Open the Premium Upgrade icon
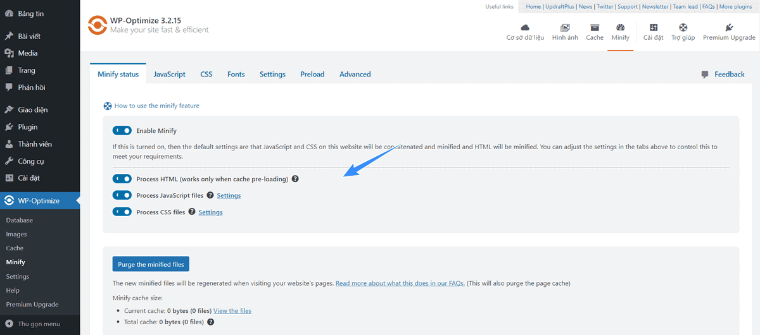Image resolution: width=760 pixels, height=335 pixels. point(729,28)
